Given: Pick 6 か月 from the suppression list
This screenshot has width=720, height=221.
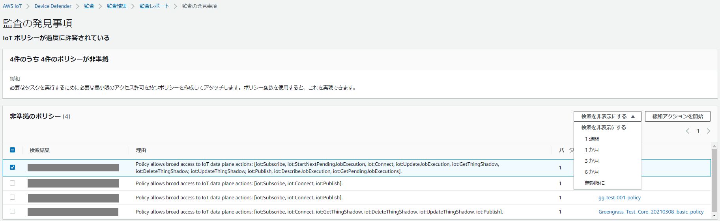Looking at the screenshot, I should pos(592,172).
